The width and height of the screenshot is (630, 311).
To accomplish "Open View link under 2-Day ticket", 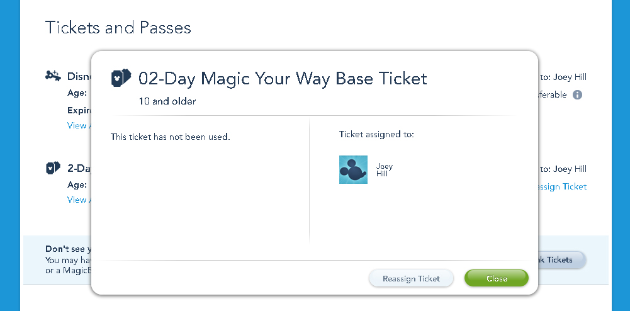I will point(78,200).
